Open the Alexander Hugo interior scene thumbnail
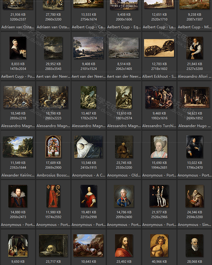The image size is (212, 265). 195,97
